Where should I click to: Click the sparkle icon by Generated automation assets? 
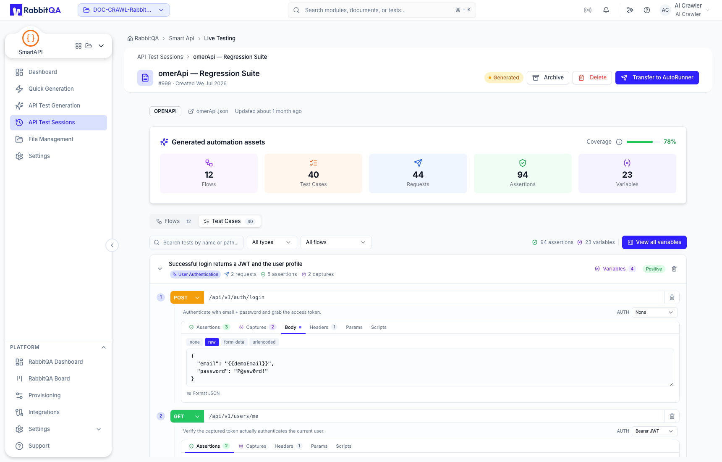tap(164, 142)
